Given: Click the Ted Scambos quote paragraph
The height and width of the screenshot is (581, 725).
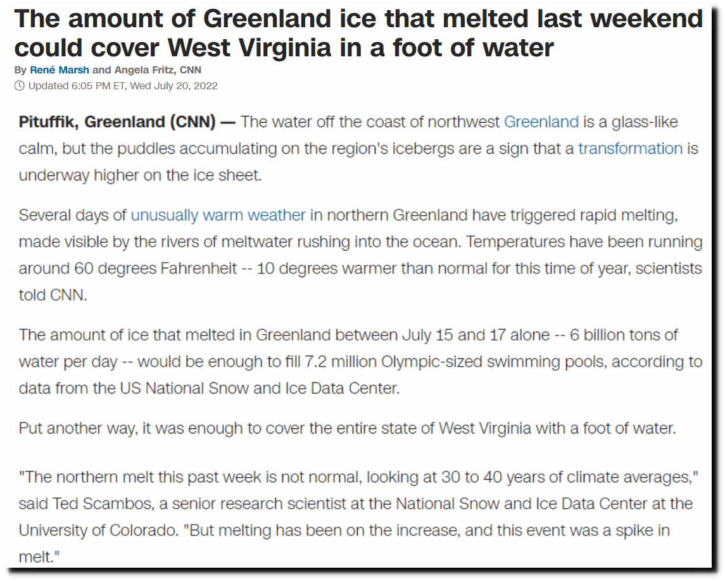Looking at the screenshot, I should click(x=358, y=516).
